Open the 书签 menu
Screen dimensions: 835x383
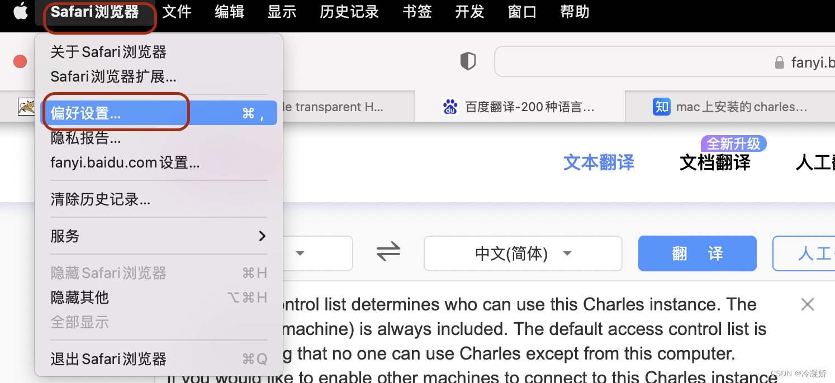417,12
